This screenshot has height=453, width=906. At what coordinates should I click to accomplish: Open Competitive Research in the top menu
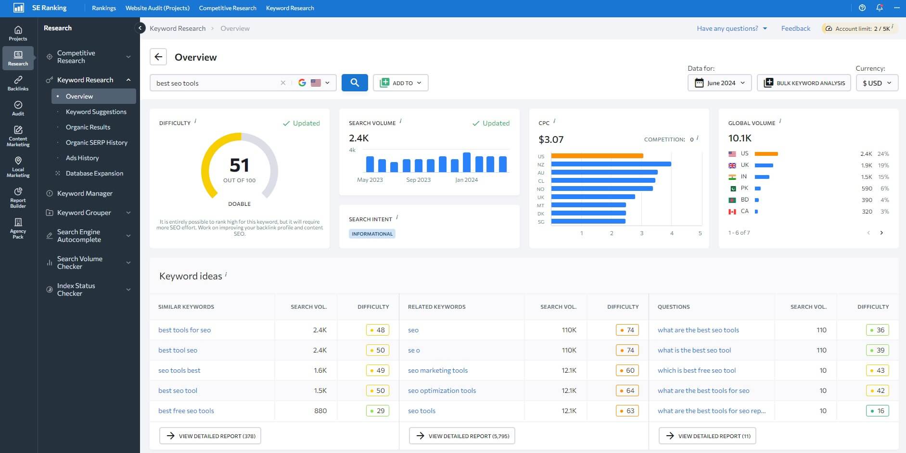(x=228, y=8)
